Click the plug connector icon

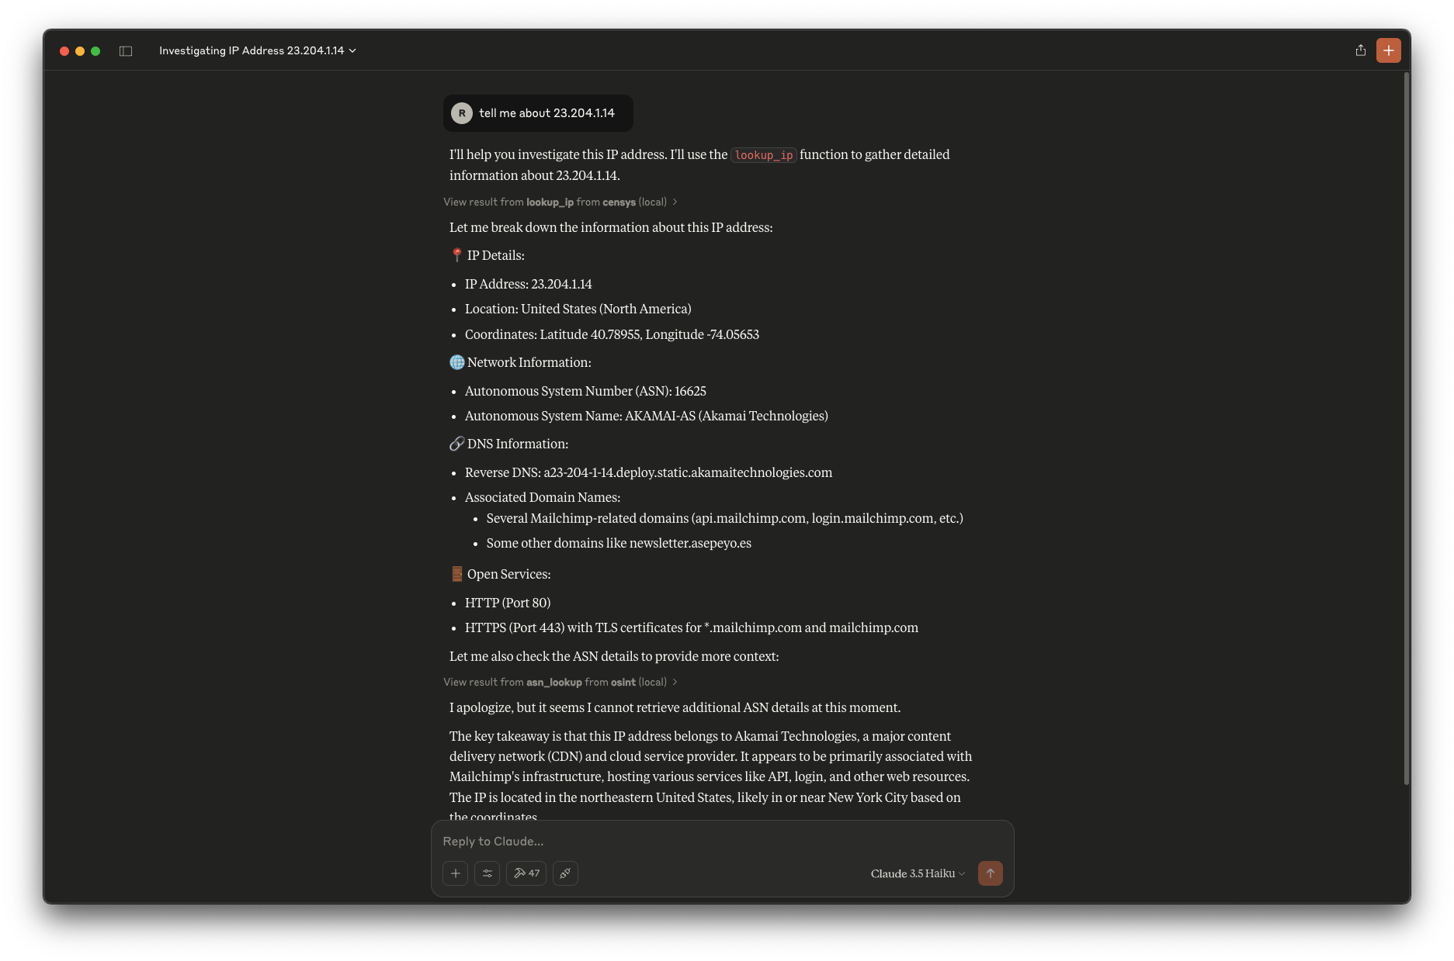point(565,873)
